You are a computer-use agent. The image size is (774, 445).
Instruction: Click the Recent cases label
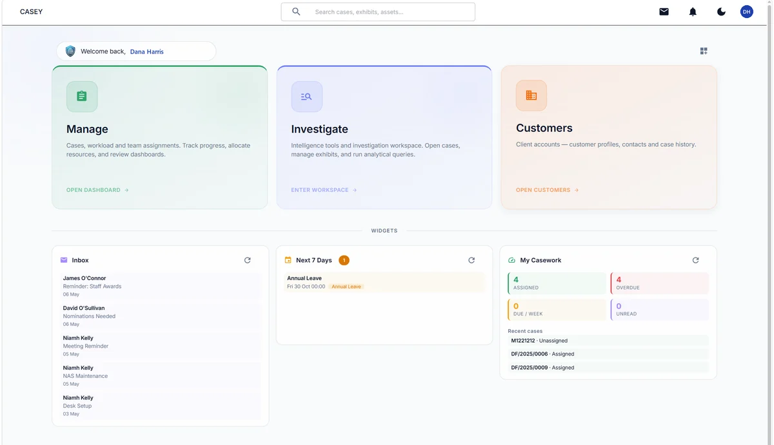[525, 331]
